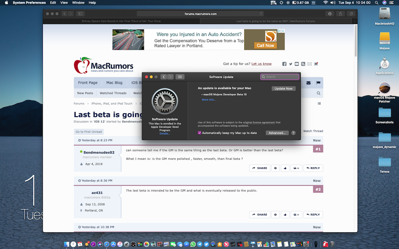
Task: Multi-quote post #1 button
Action: [x=296, y=168]
